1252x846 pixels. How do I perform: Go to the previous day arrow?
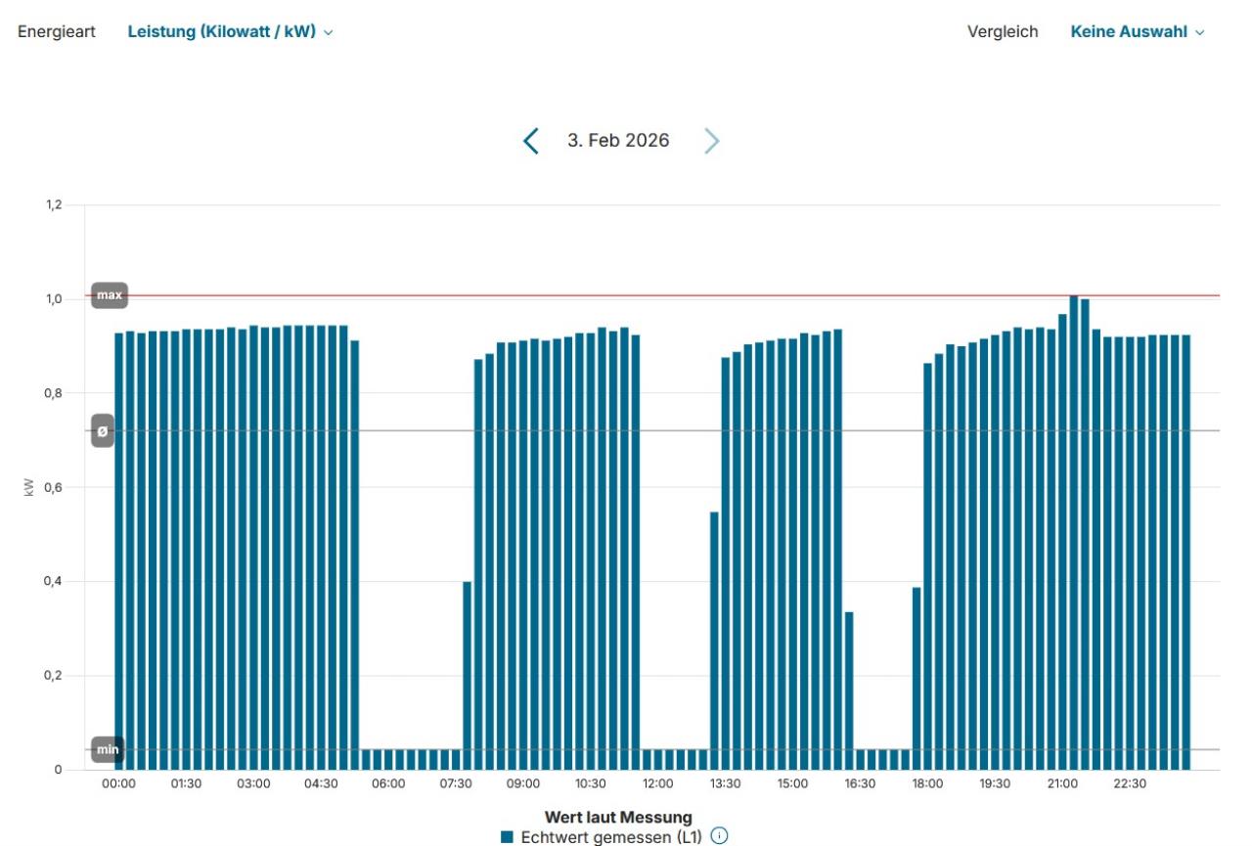coord(530,141)
